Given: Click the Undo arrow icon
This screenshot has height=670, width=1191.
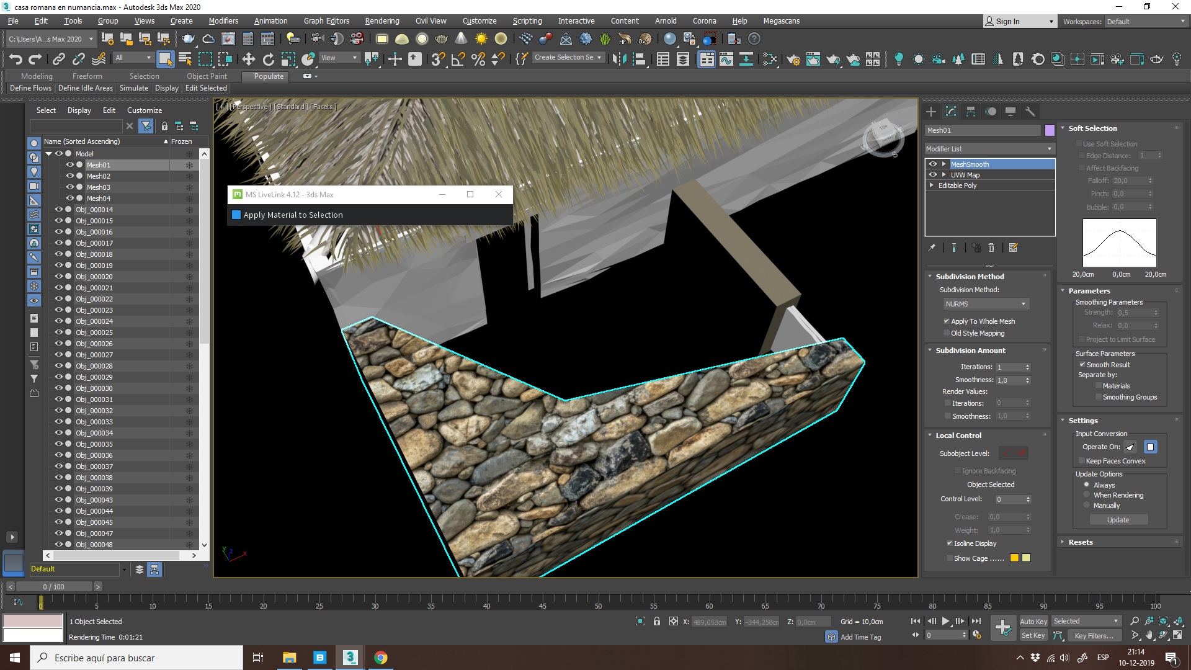Looking at the screenshot, I should click(16, 59).
